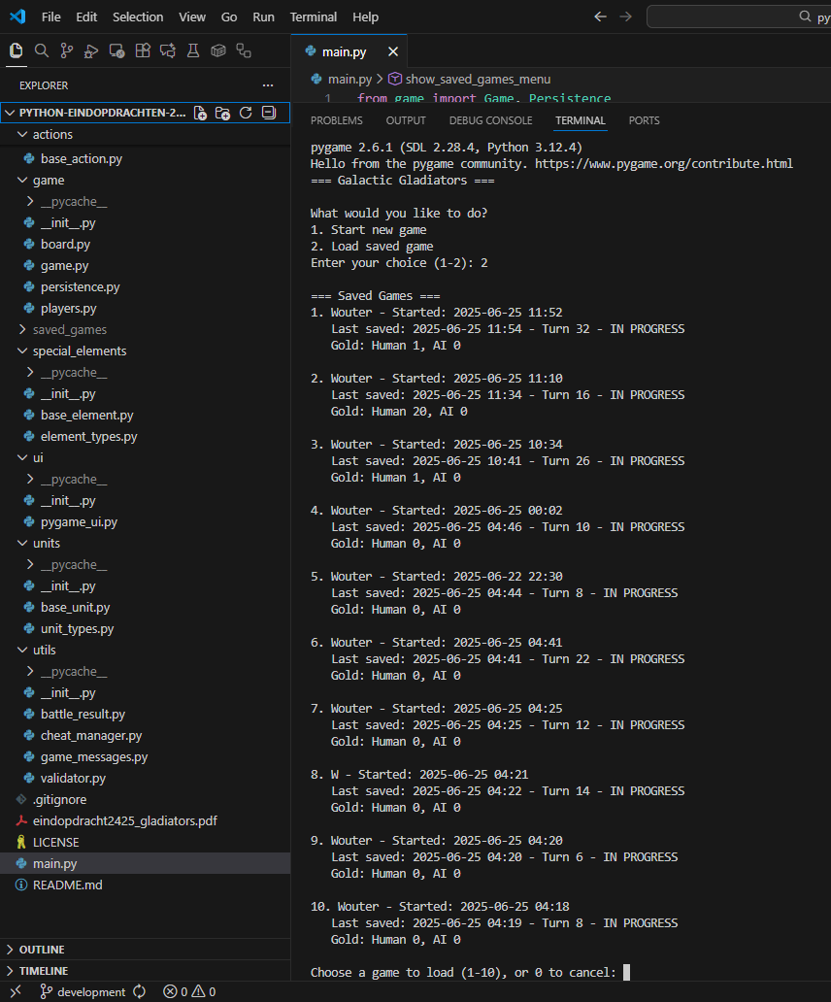Switch to the PROBLEMS panel tab
The height and width of the screenshot is (1002, 831).
coord(336,120)
